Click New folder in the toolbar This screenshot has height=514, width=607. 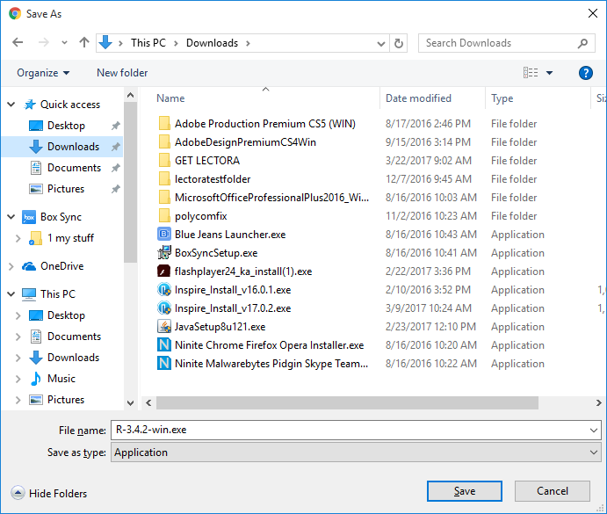point(122,73)
